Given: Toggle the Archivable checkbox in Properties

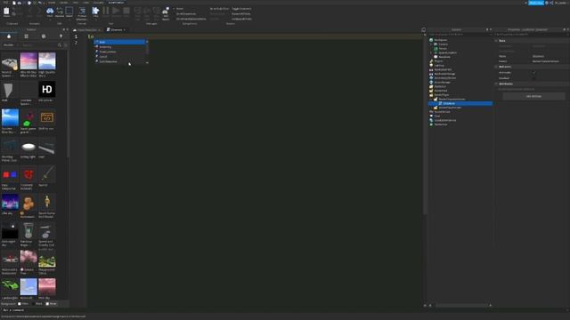Looking at the screenshot, I should 534,73.
